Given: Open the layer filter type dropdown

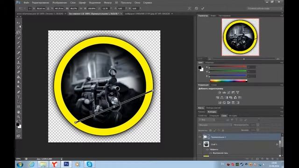Looking at the screenshot, I should click(206, 120).
